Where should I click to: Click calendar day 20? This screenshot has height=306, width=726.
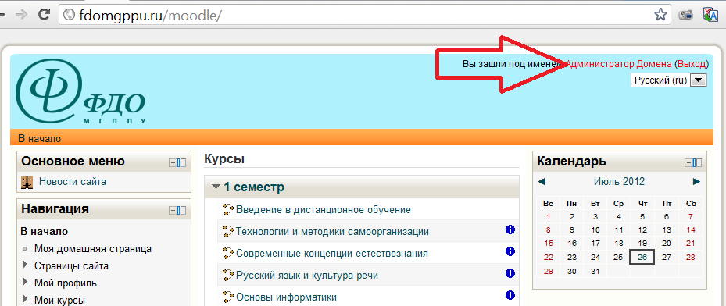[x=667, y=243]
